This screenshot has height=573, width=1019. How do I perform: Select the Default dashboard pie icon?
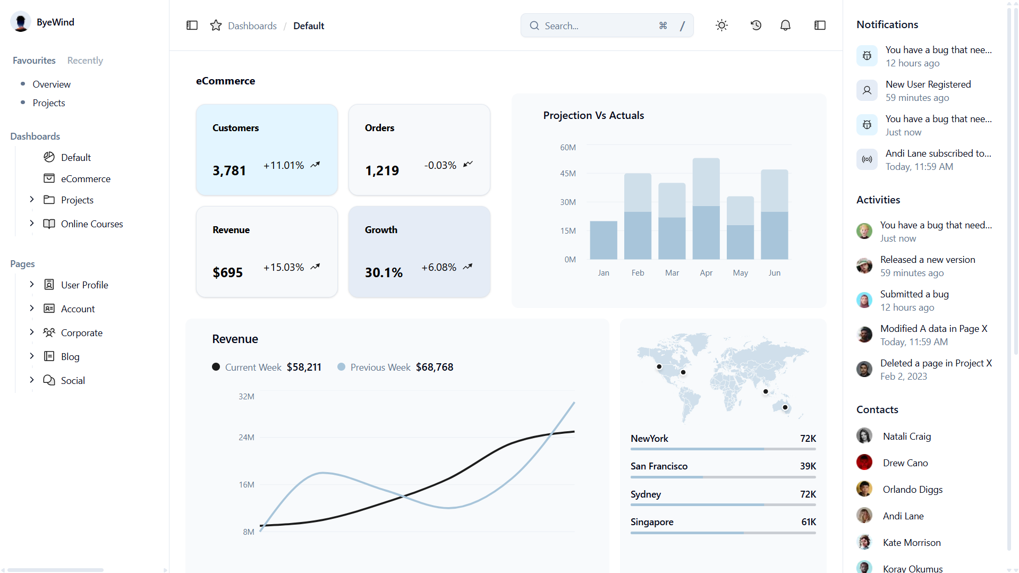49,157
